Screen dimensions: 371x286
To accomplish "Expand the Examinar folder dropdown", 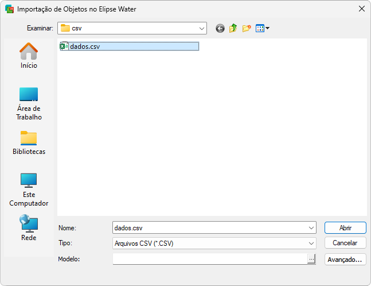I will click(x=202, y=28).
